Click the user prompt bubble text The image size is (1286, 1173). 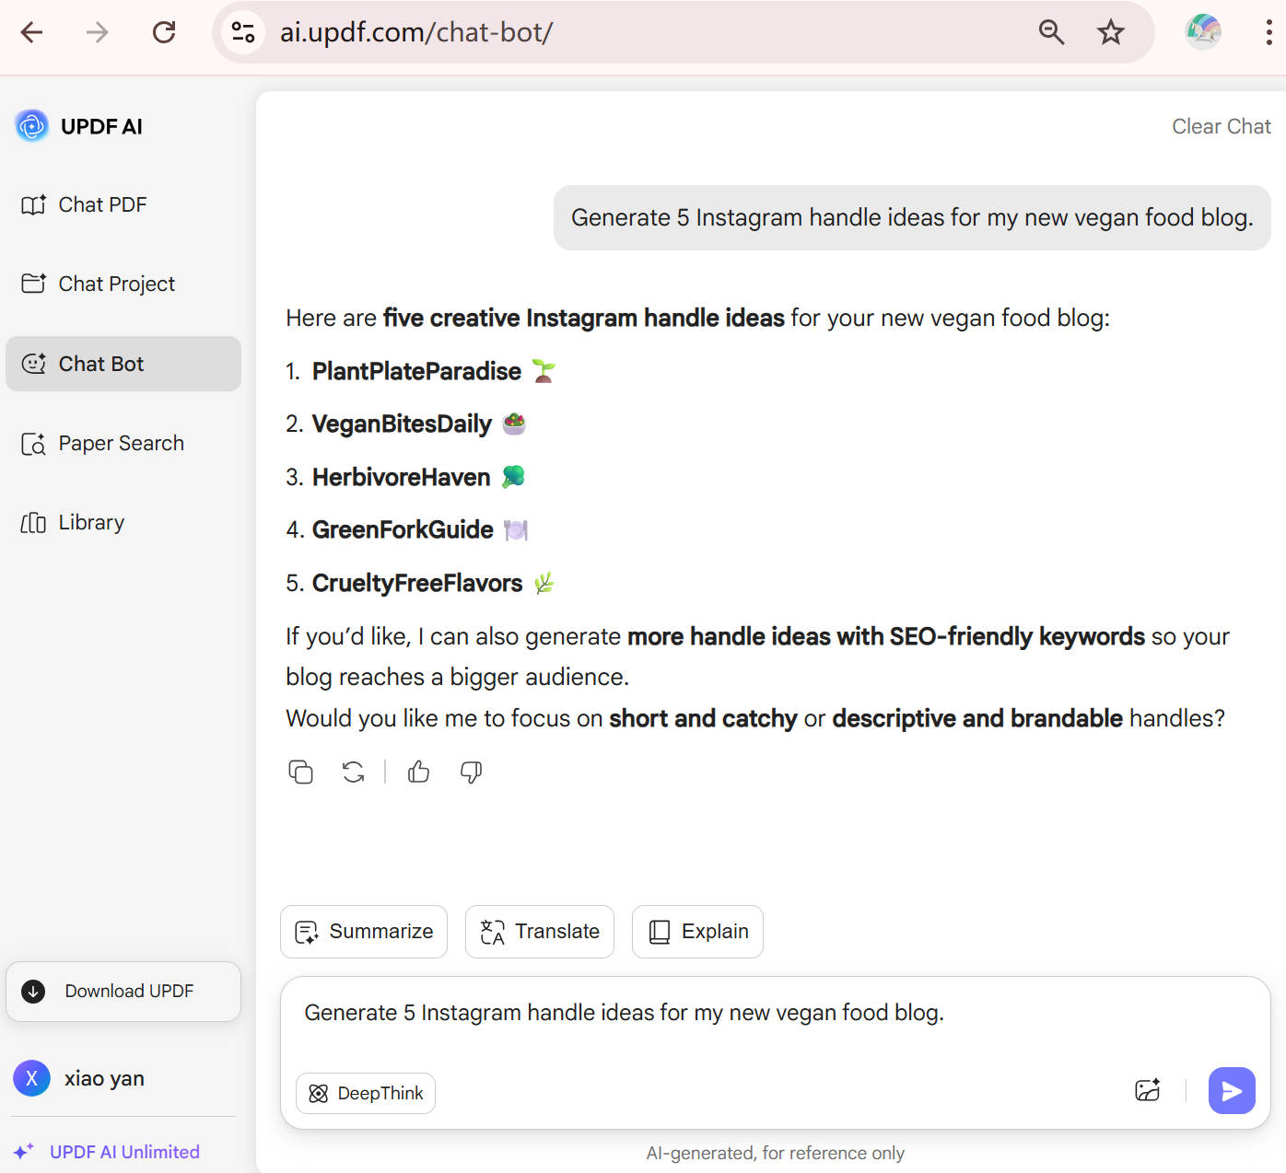[x=912, y=217]
